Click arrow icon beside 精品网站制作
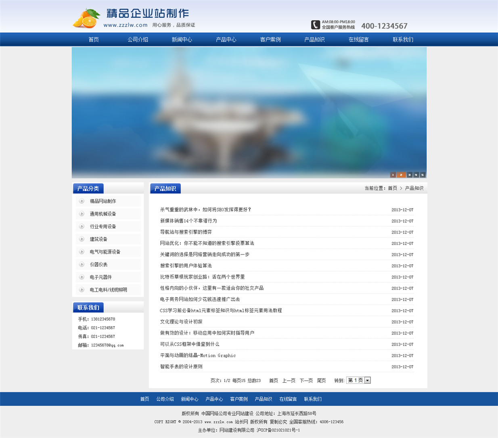 [82, 201]
